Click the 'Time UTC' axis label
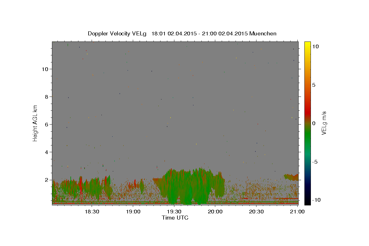This screenshot has width=369, height=246. [x=175, y=218]
